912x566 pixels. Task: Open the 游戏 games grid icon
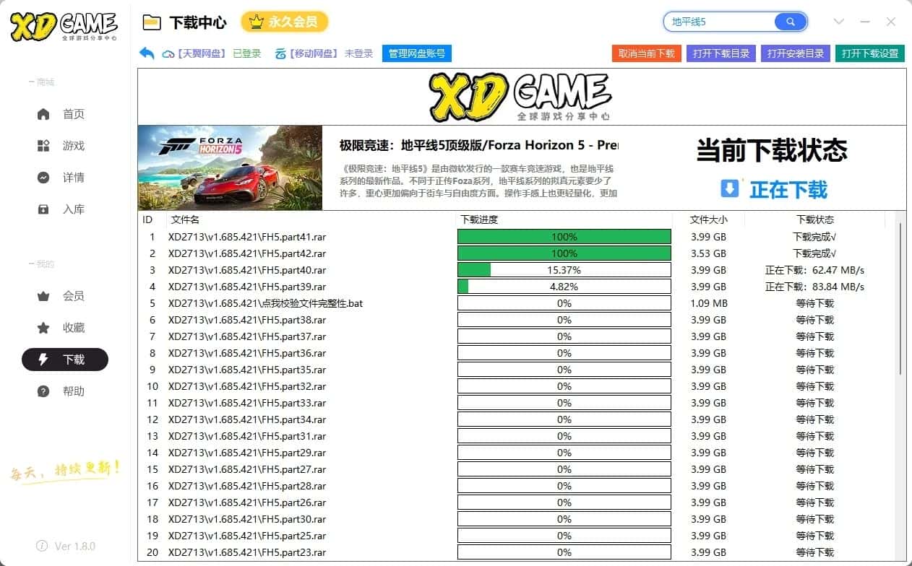[x=43, y=146]
